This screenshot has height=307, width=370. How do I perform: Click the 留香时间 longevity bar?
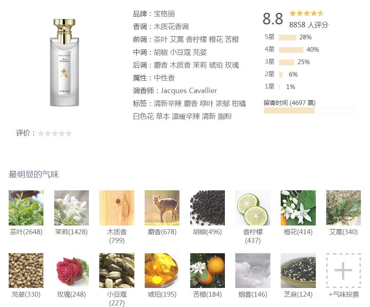309,110
